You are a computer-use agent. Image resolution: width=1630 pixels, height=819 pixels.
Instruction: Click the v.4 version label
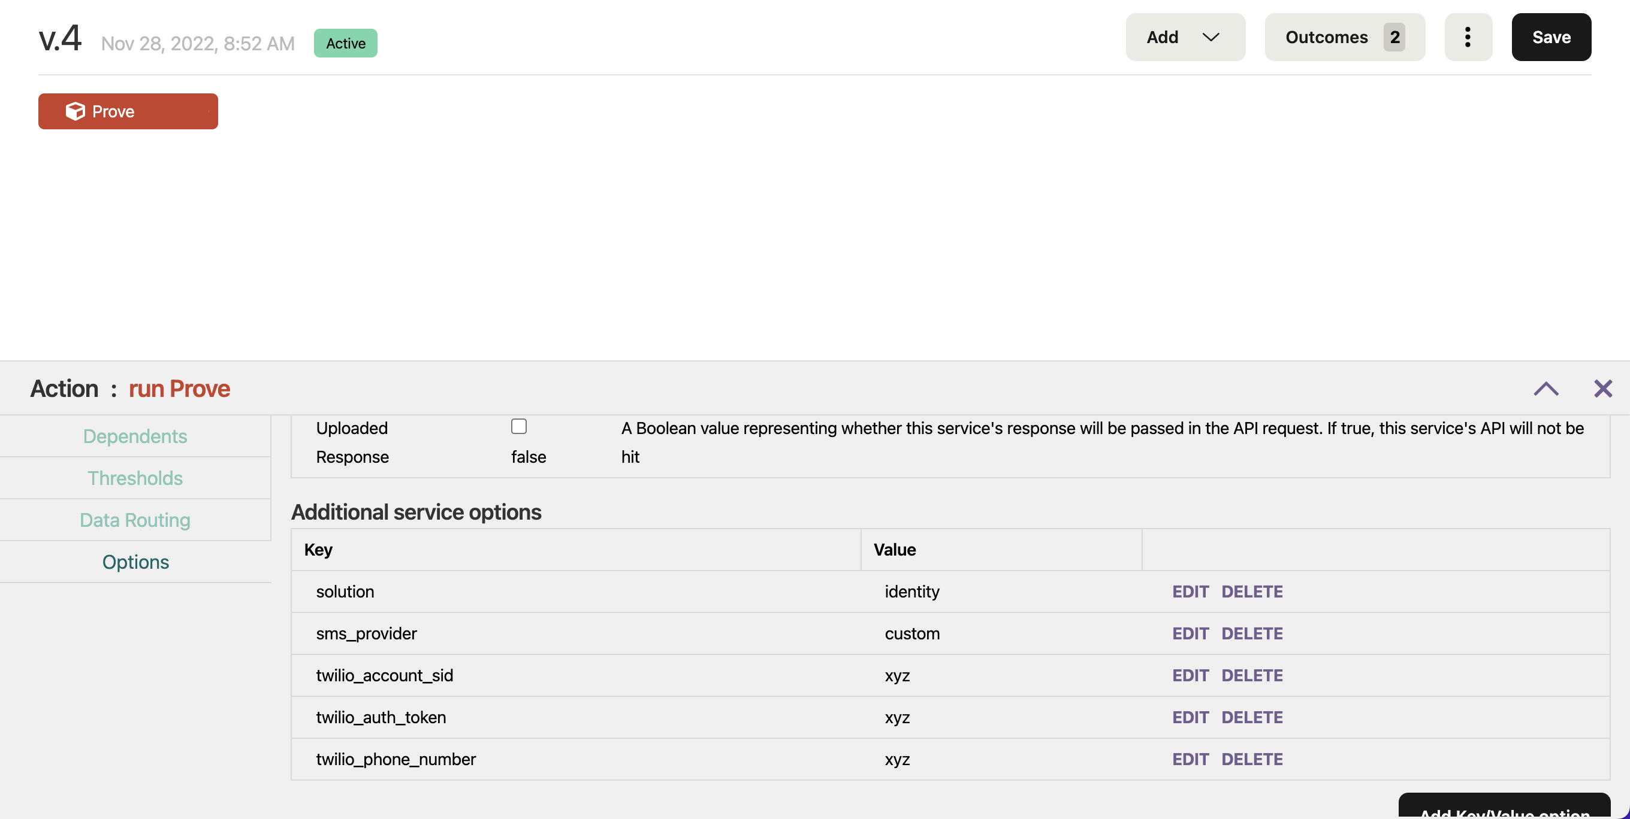(60, 38)
